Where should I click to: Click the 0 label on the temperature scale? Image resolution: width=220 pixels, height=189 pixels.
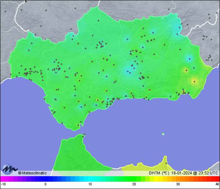[x=45, y=184]
